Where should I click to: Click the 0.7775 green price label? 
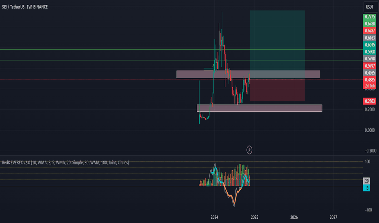(x=370, y=17)
